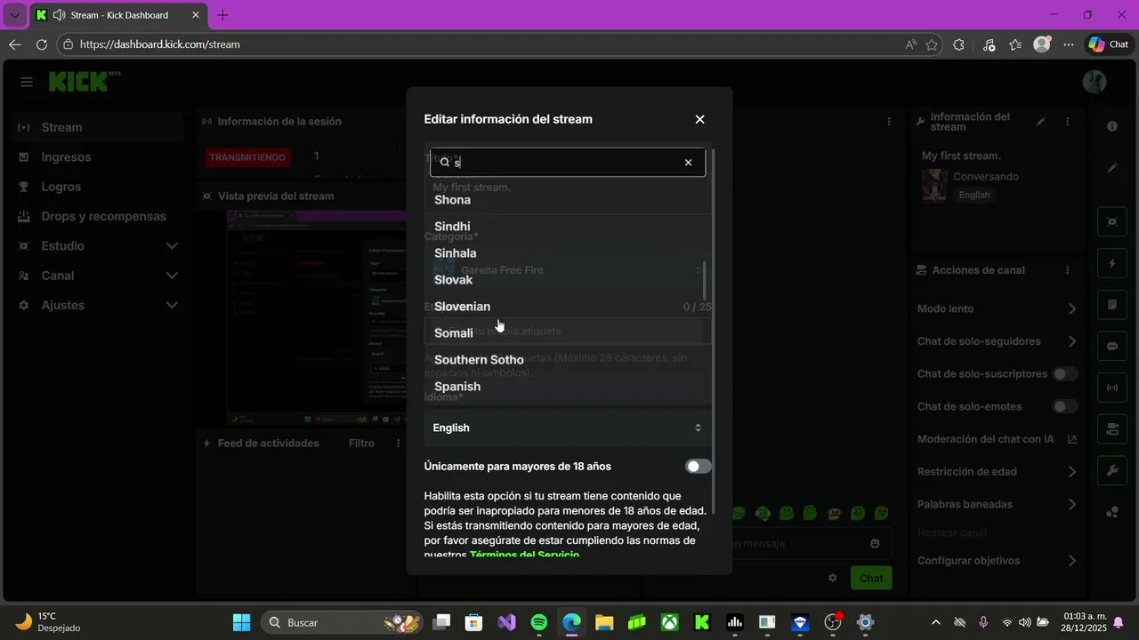Open Spotify from the taskbar
1139x640 pixels.
[539, 622]
